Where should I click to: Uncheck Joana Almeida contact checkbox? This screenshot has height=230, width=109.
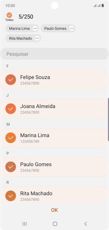[x=11, y=109]
